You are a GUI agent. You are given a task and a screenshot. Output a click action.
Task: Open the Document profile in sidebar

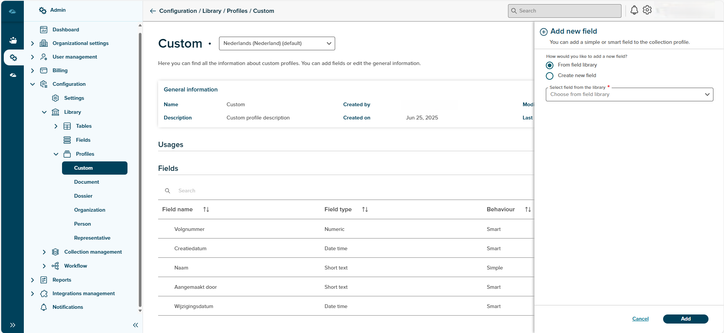pos(87,182)
